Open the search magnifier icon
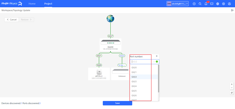Screen dimensions: 235x109 click(200, 4)
